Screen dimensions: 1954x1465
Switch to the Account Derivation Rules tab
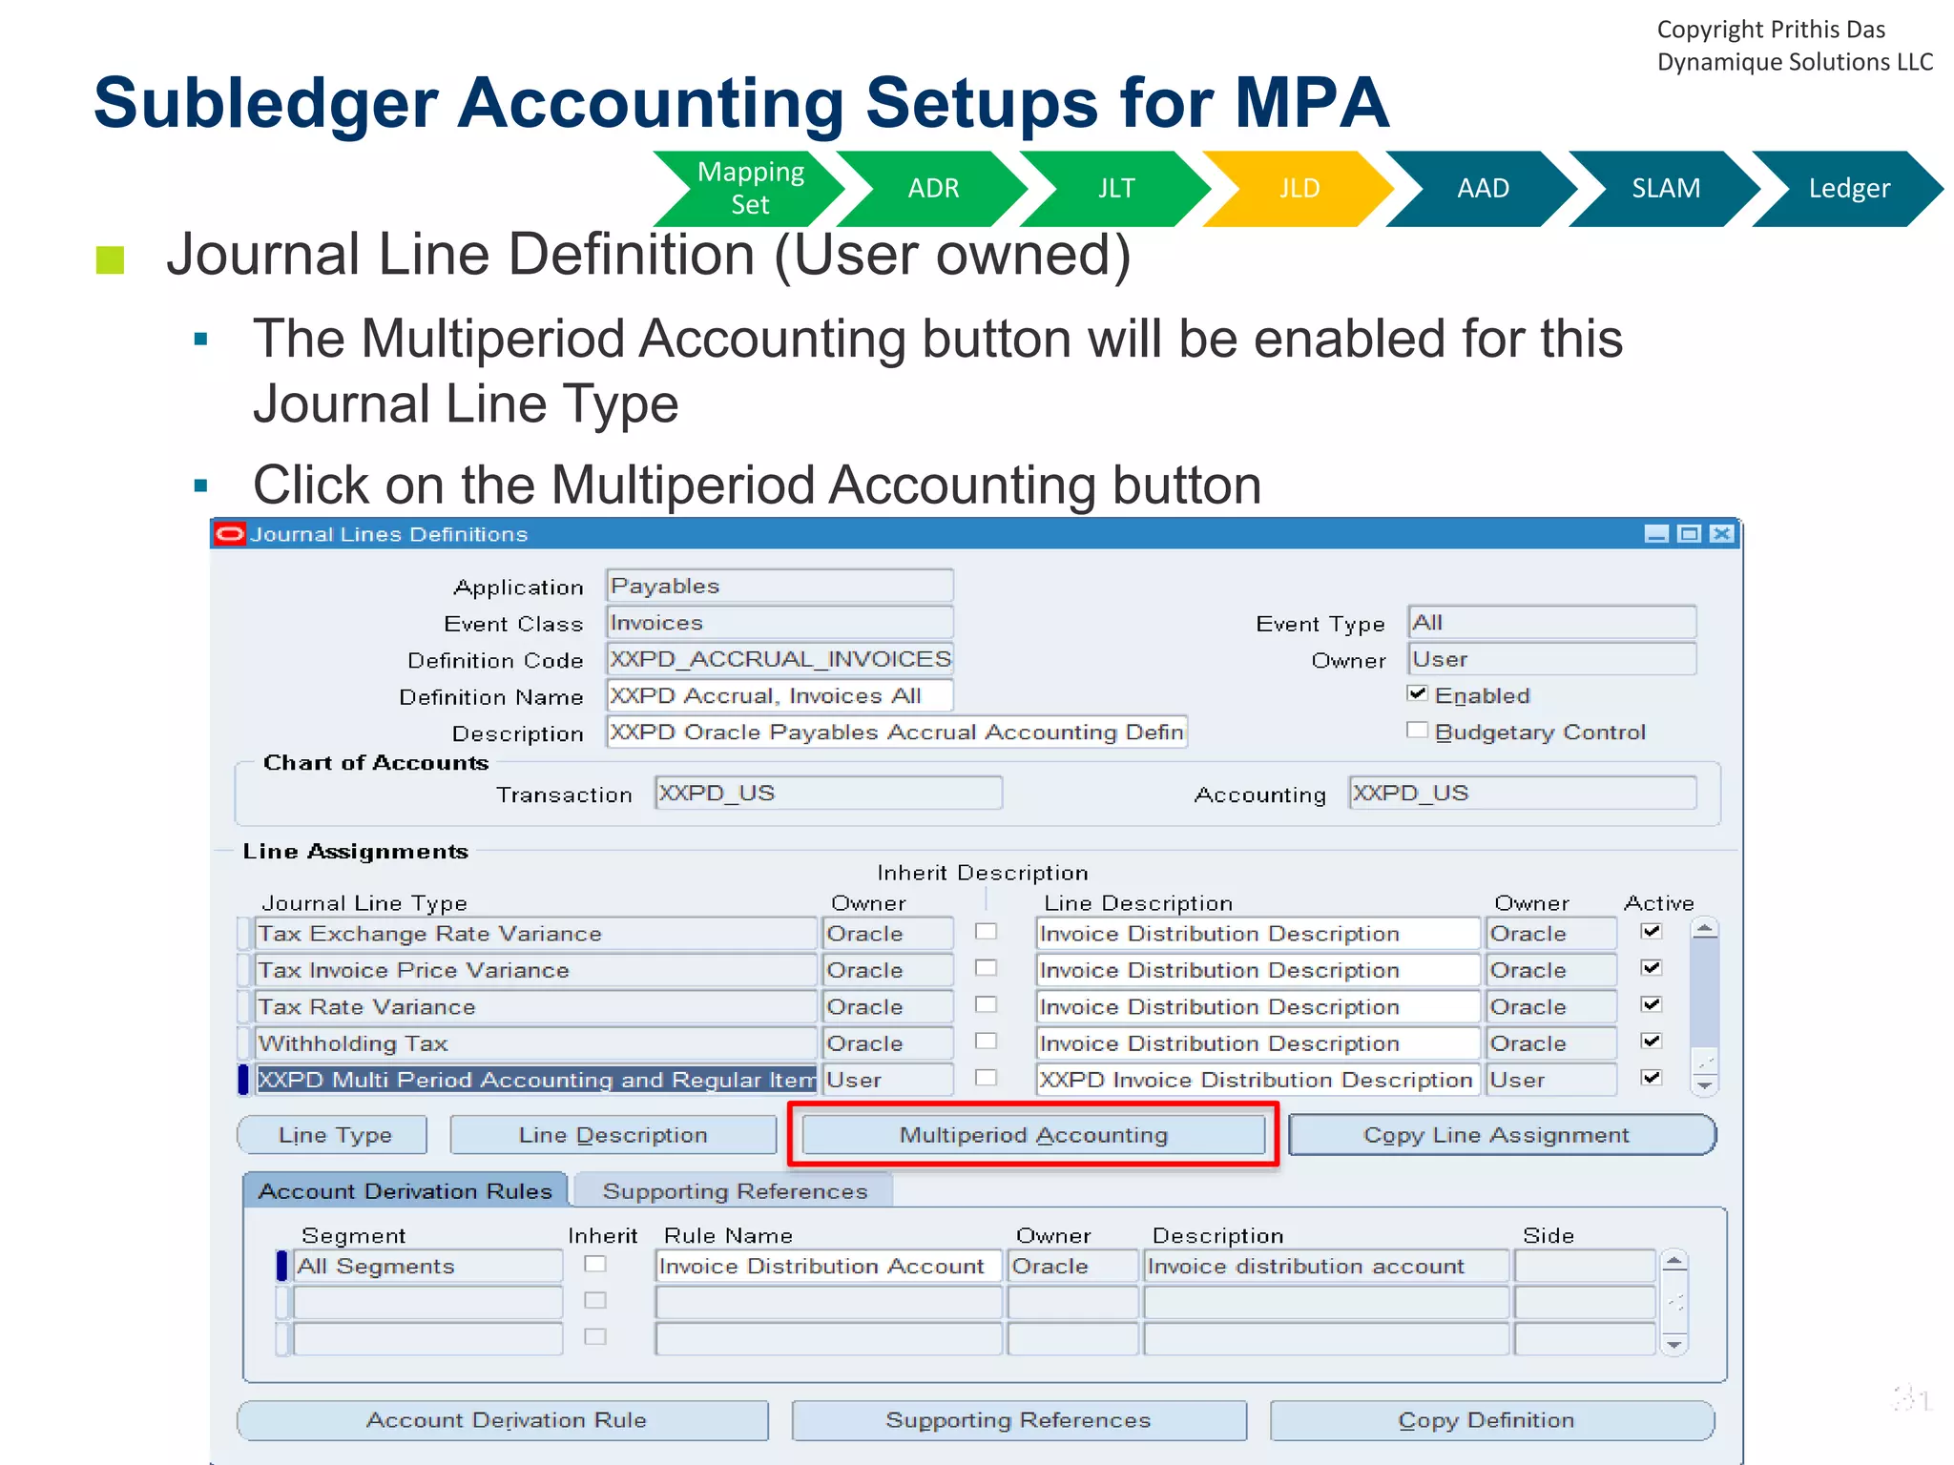[405, 1190]
